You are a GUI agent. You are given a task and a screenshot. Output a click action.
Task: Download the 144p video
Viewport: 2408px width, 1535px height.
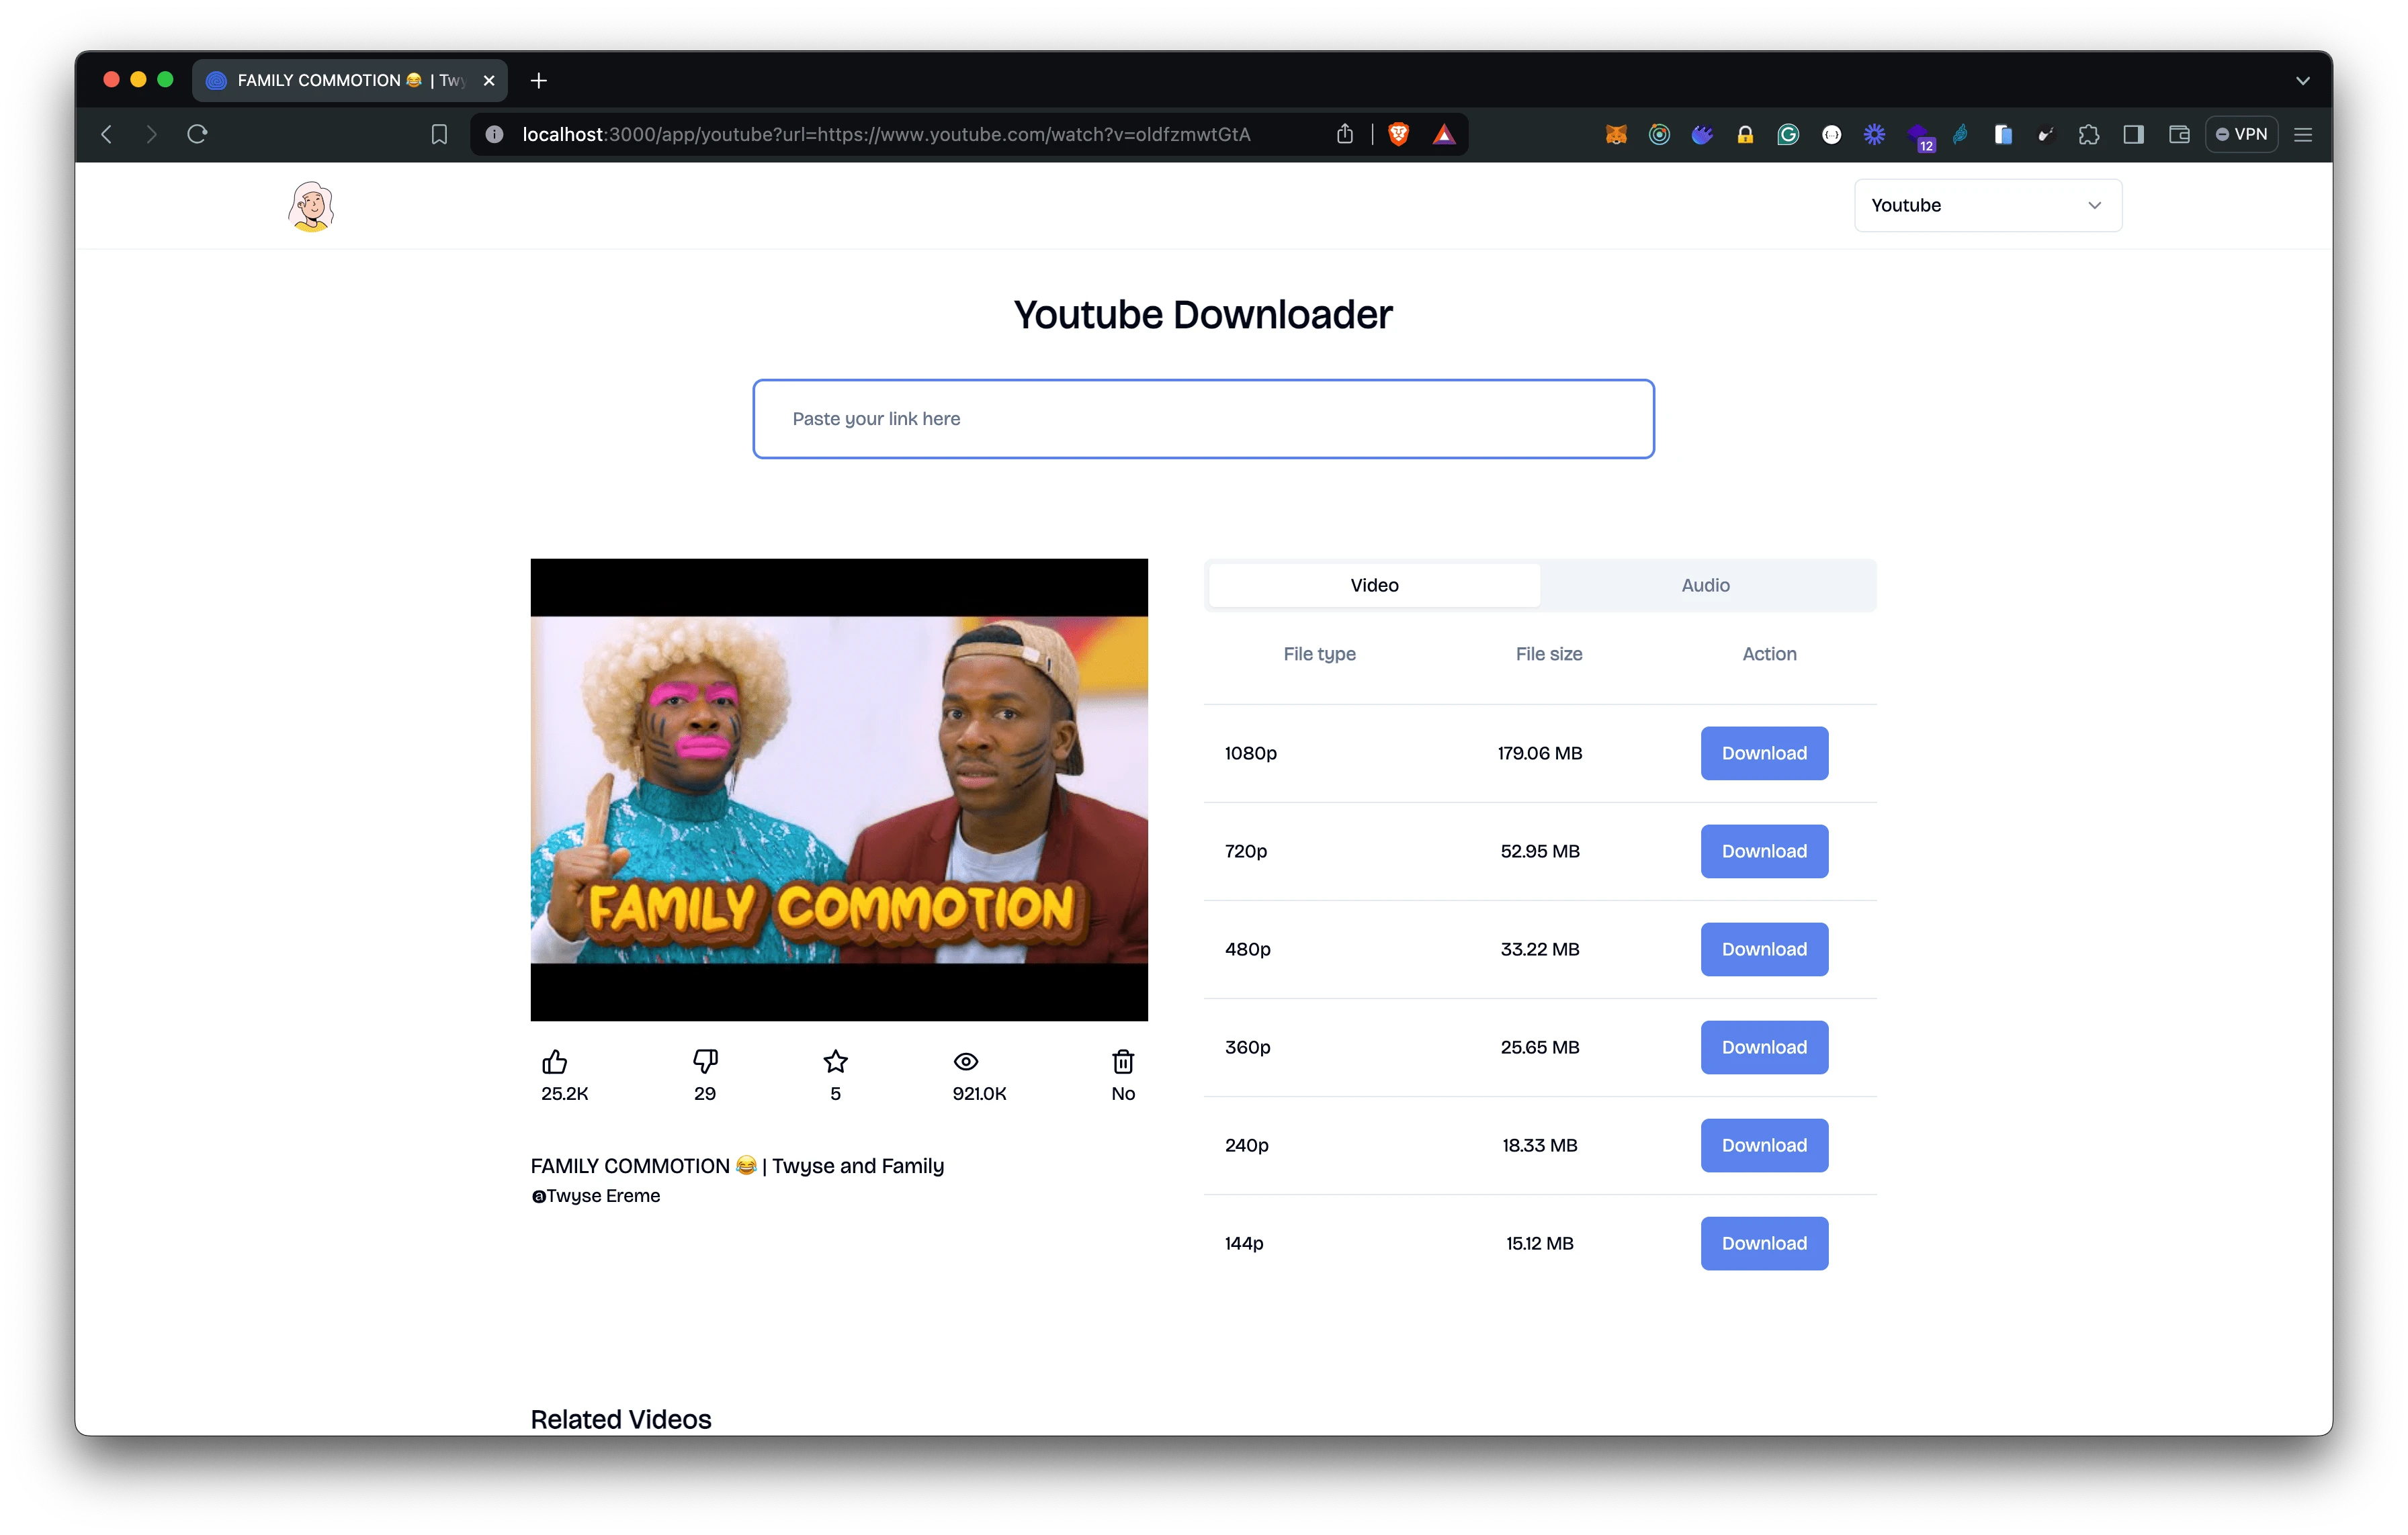[x=1764, y=1242]
